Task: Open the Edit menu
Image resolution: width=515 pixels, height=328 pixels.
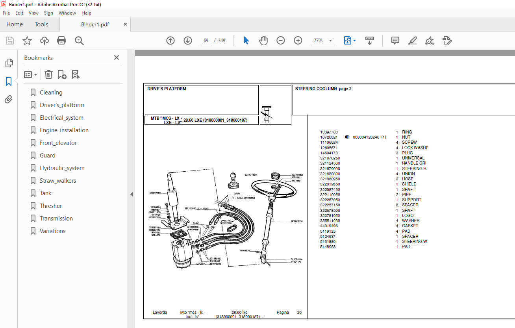Action: point(19,13)
